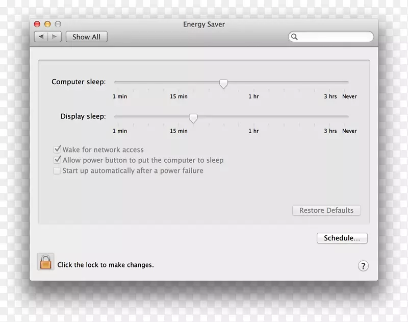Uncheck Allow power button to put computer to sleep
Image resolution: width=408 pixels, height=322 pixels.
58,160
